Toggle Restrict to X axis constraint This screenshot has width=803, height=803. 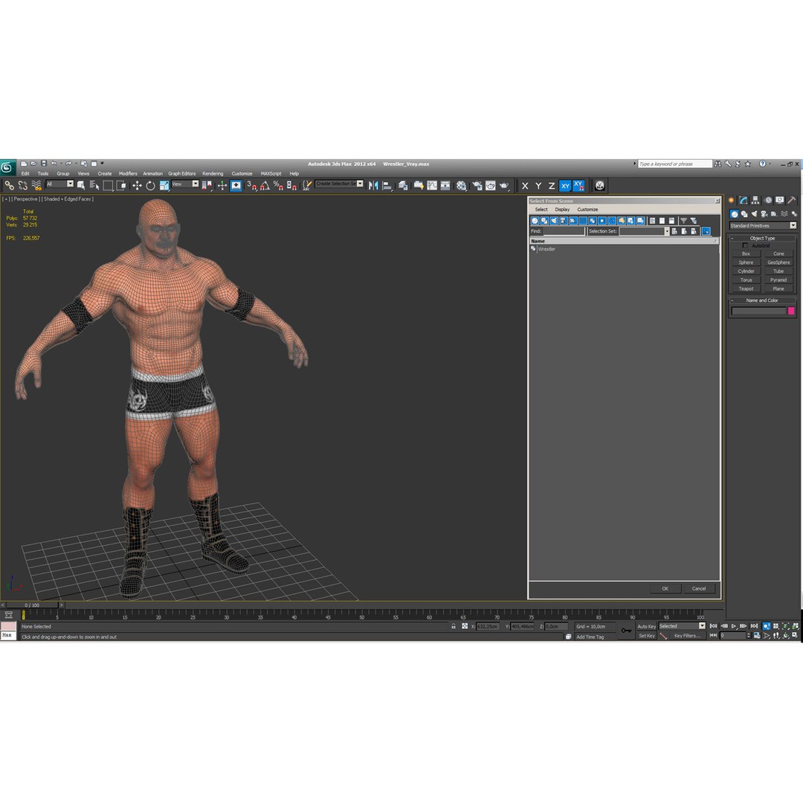click(x=525, y=186)
